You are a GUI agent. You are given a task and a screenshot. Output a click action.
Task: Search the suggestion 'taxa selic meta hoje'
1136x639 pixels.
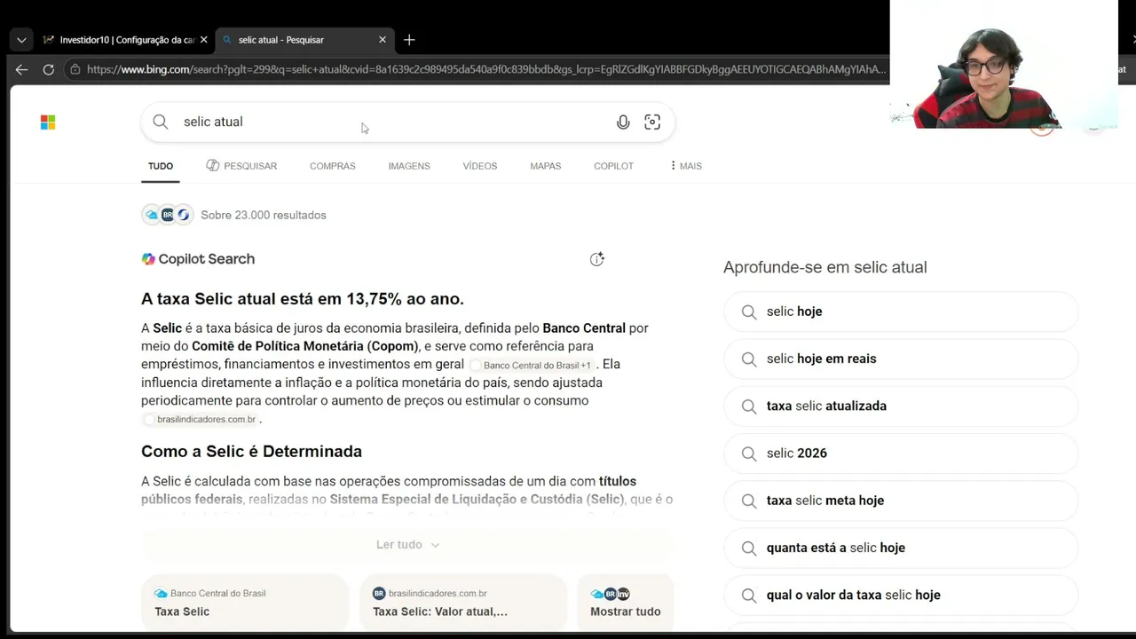coord(901,501)
